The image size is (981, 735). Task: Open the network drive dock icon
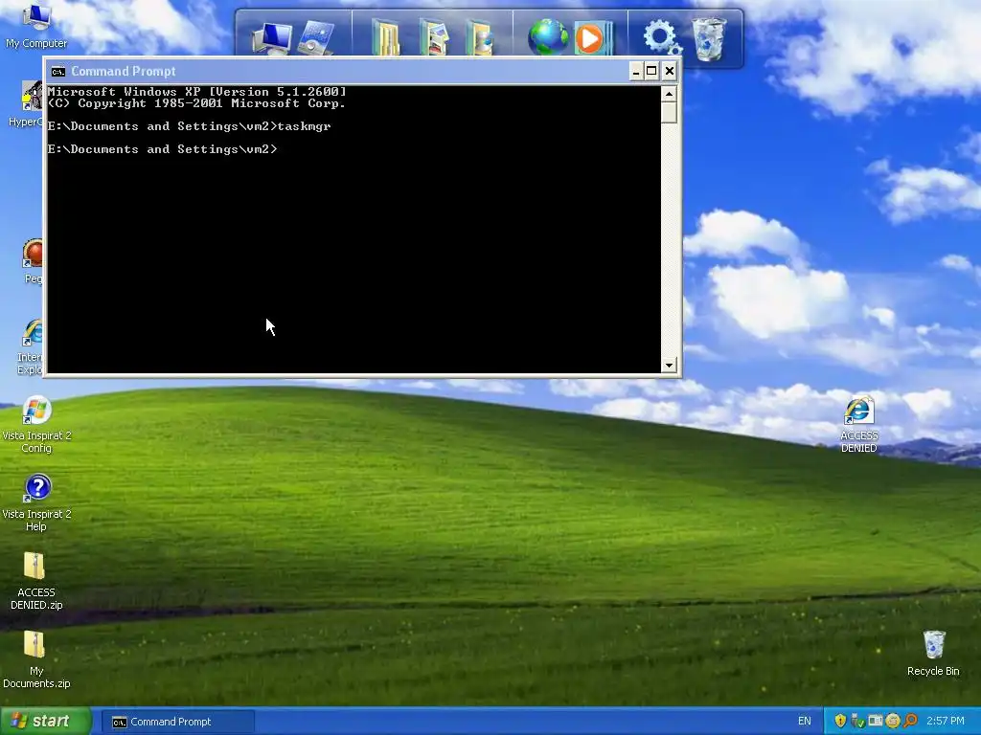click(x=316, y=37)
